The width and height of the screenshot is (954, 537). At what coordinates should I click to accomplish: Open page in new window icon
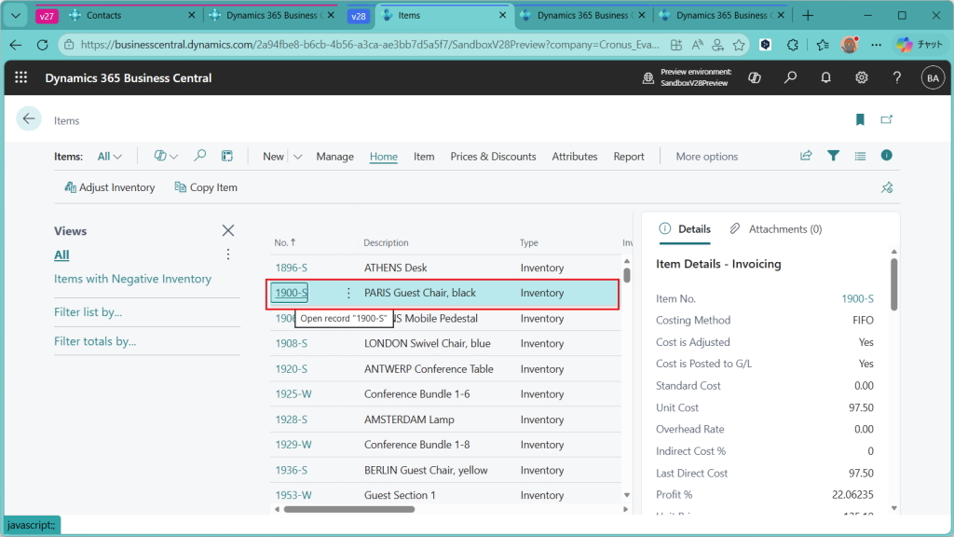[887, 119]
